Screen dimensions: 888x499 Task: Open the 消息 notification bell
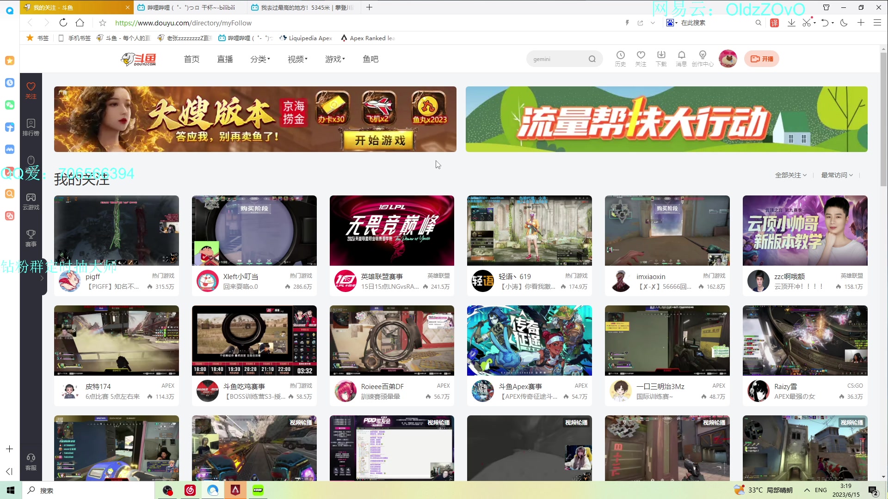pyautogui.click(x=681, y=59)
